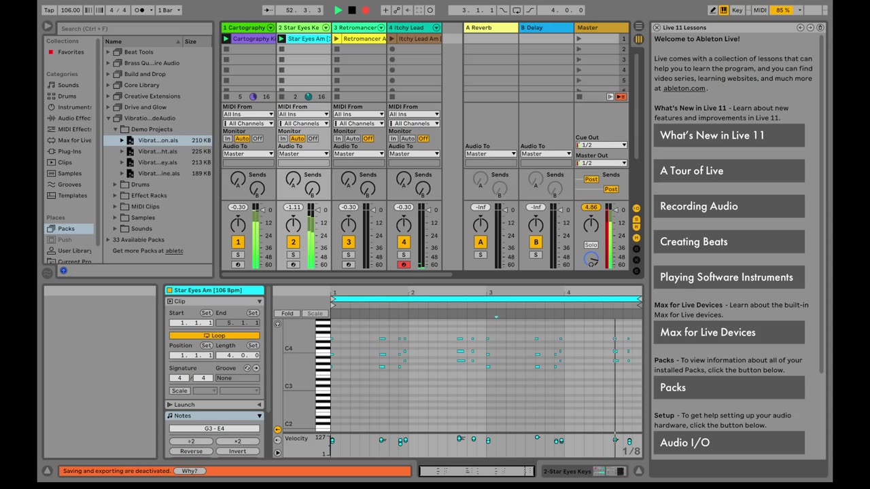Select Samples category in browser

(x=69, y=173)
